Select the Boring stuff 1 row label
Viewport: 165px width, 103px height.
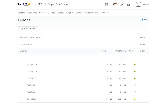tap(32, 64)
